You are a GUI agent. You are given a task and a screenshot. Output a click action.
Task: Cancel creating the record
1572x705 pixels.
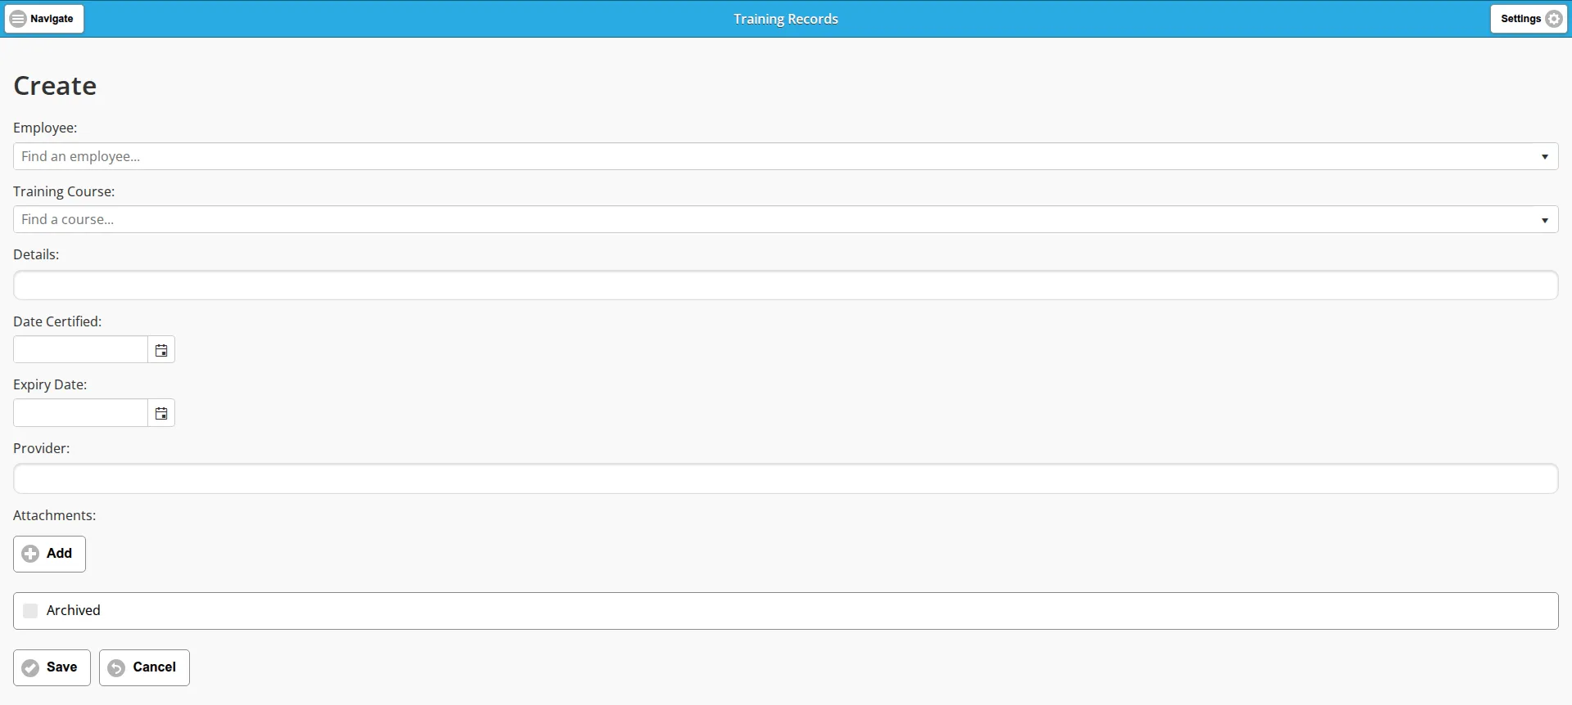coord(144,667)
